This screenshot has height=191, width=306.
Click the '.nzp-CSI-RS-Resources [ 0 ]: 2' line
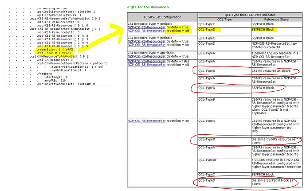tap(62, 36)
